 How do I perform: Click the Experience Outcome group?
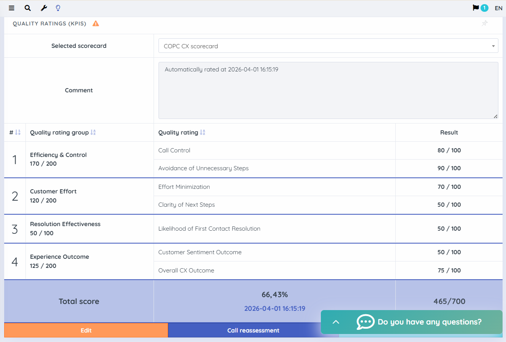[x=60, y=256]
